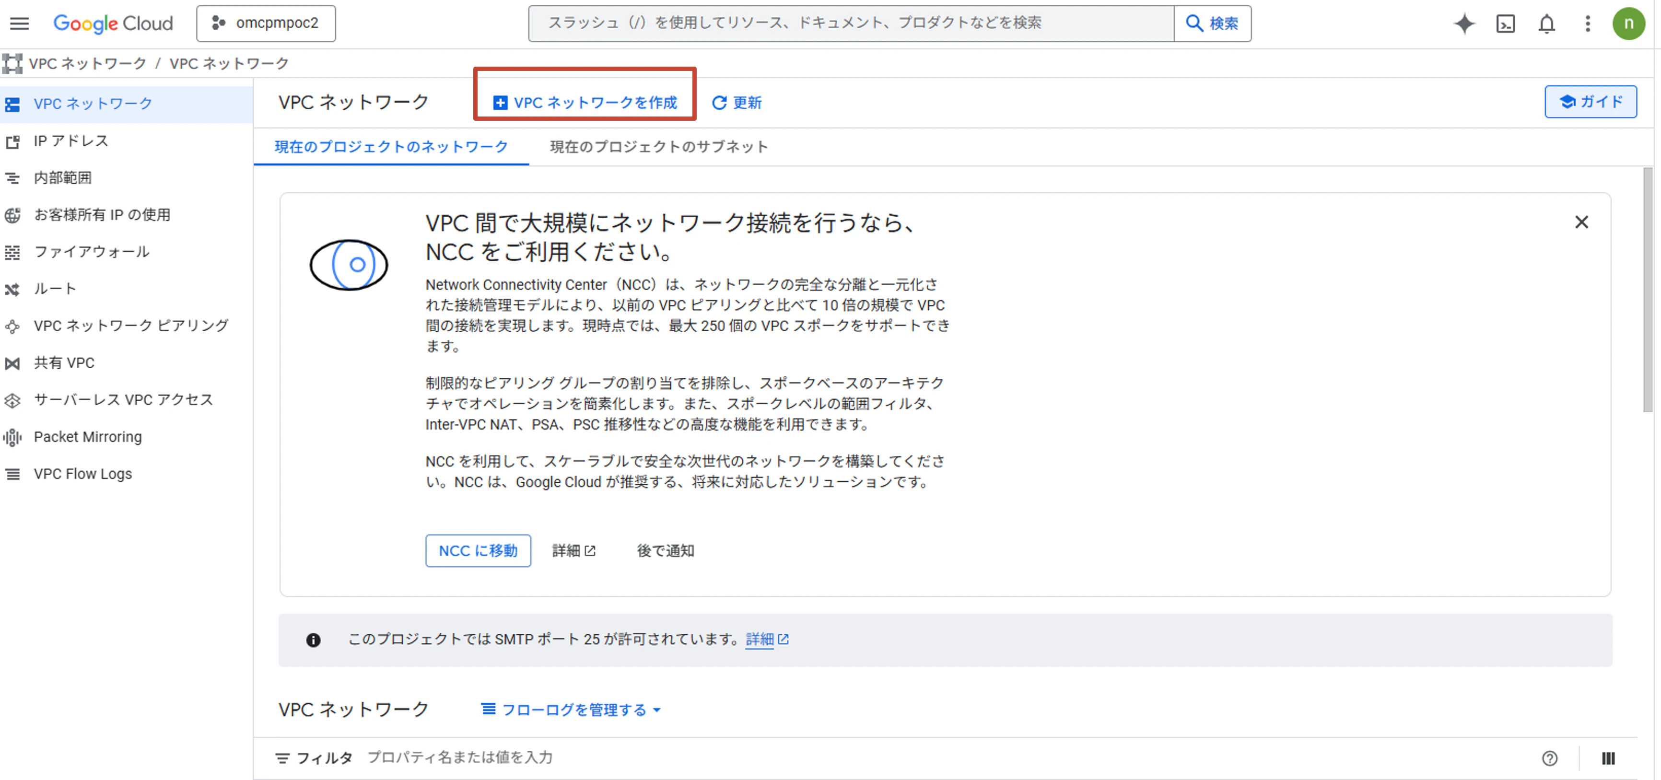The image size is (1661, 780).
Task: Click the NCC eye illustration
Action: click(x=349, y=264)
